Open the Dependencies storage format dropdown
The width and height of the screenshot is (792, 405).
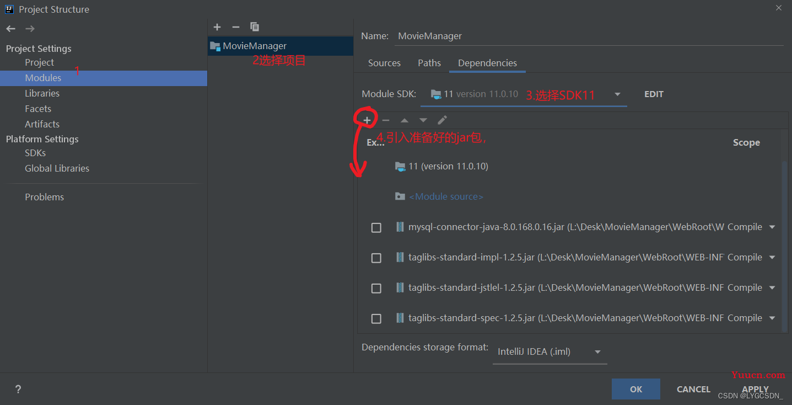pos(549,352)
